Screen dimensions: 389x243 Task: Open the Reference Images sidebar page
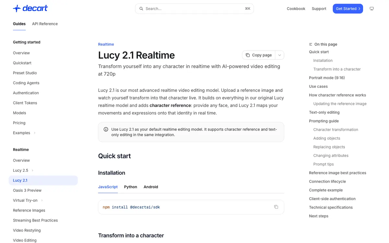pos(29,211)
